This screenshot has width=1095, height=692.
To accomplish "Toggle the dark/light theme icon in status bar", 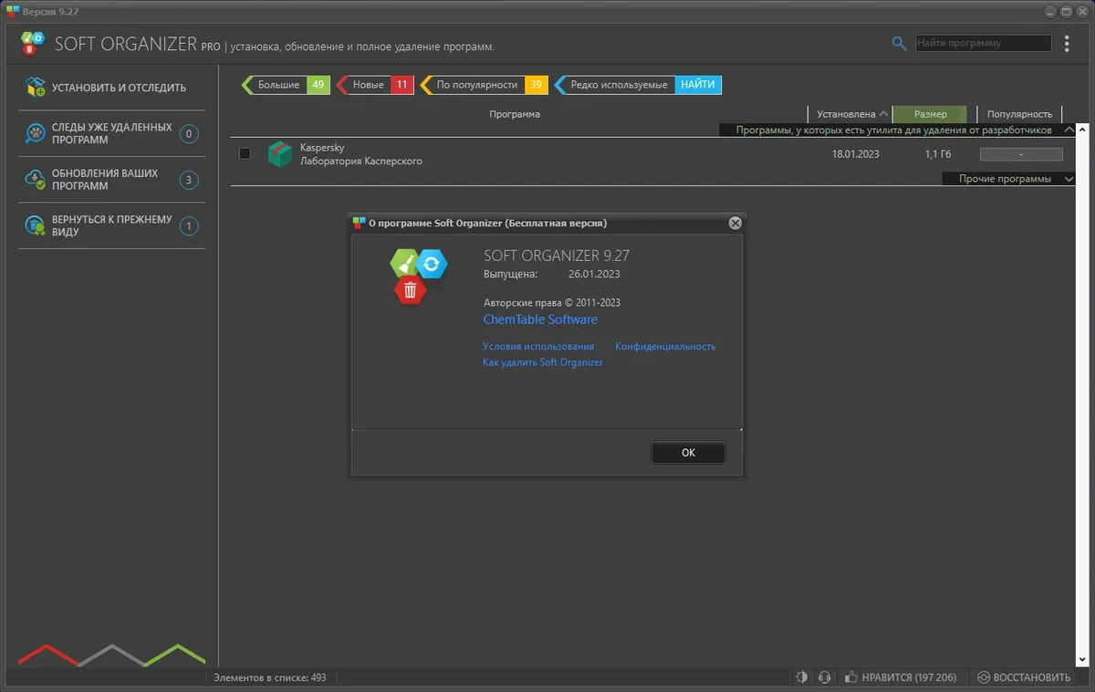I will pos(801,677).
